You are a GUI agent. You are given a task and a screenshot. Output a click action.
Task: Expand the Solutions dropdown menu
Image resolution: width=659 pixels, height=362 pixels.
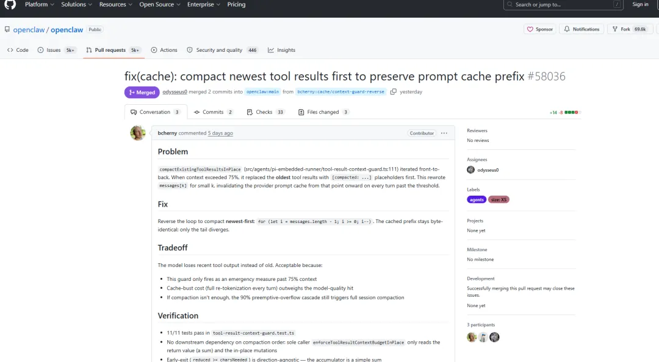(77, 5)
